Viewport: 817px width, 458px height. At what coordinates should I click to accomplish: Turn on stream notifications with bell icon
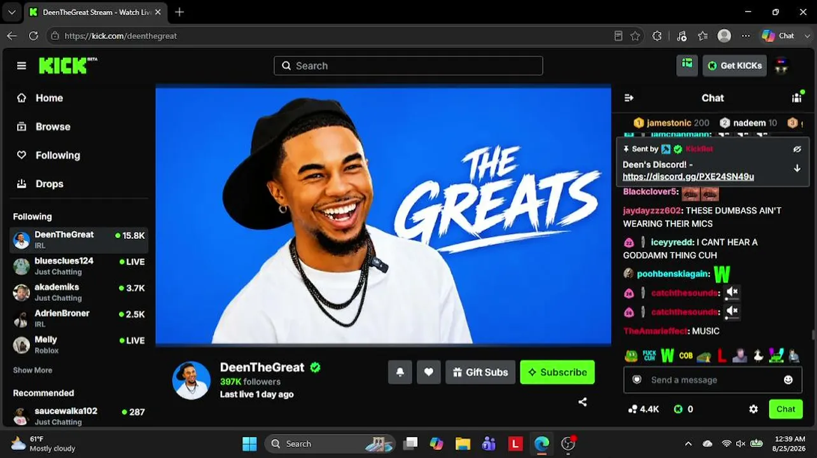pos(400,372)
